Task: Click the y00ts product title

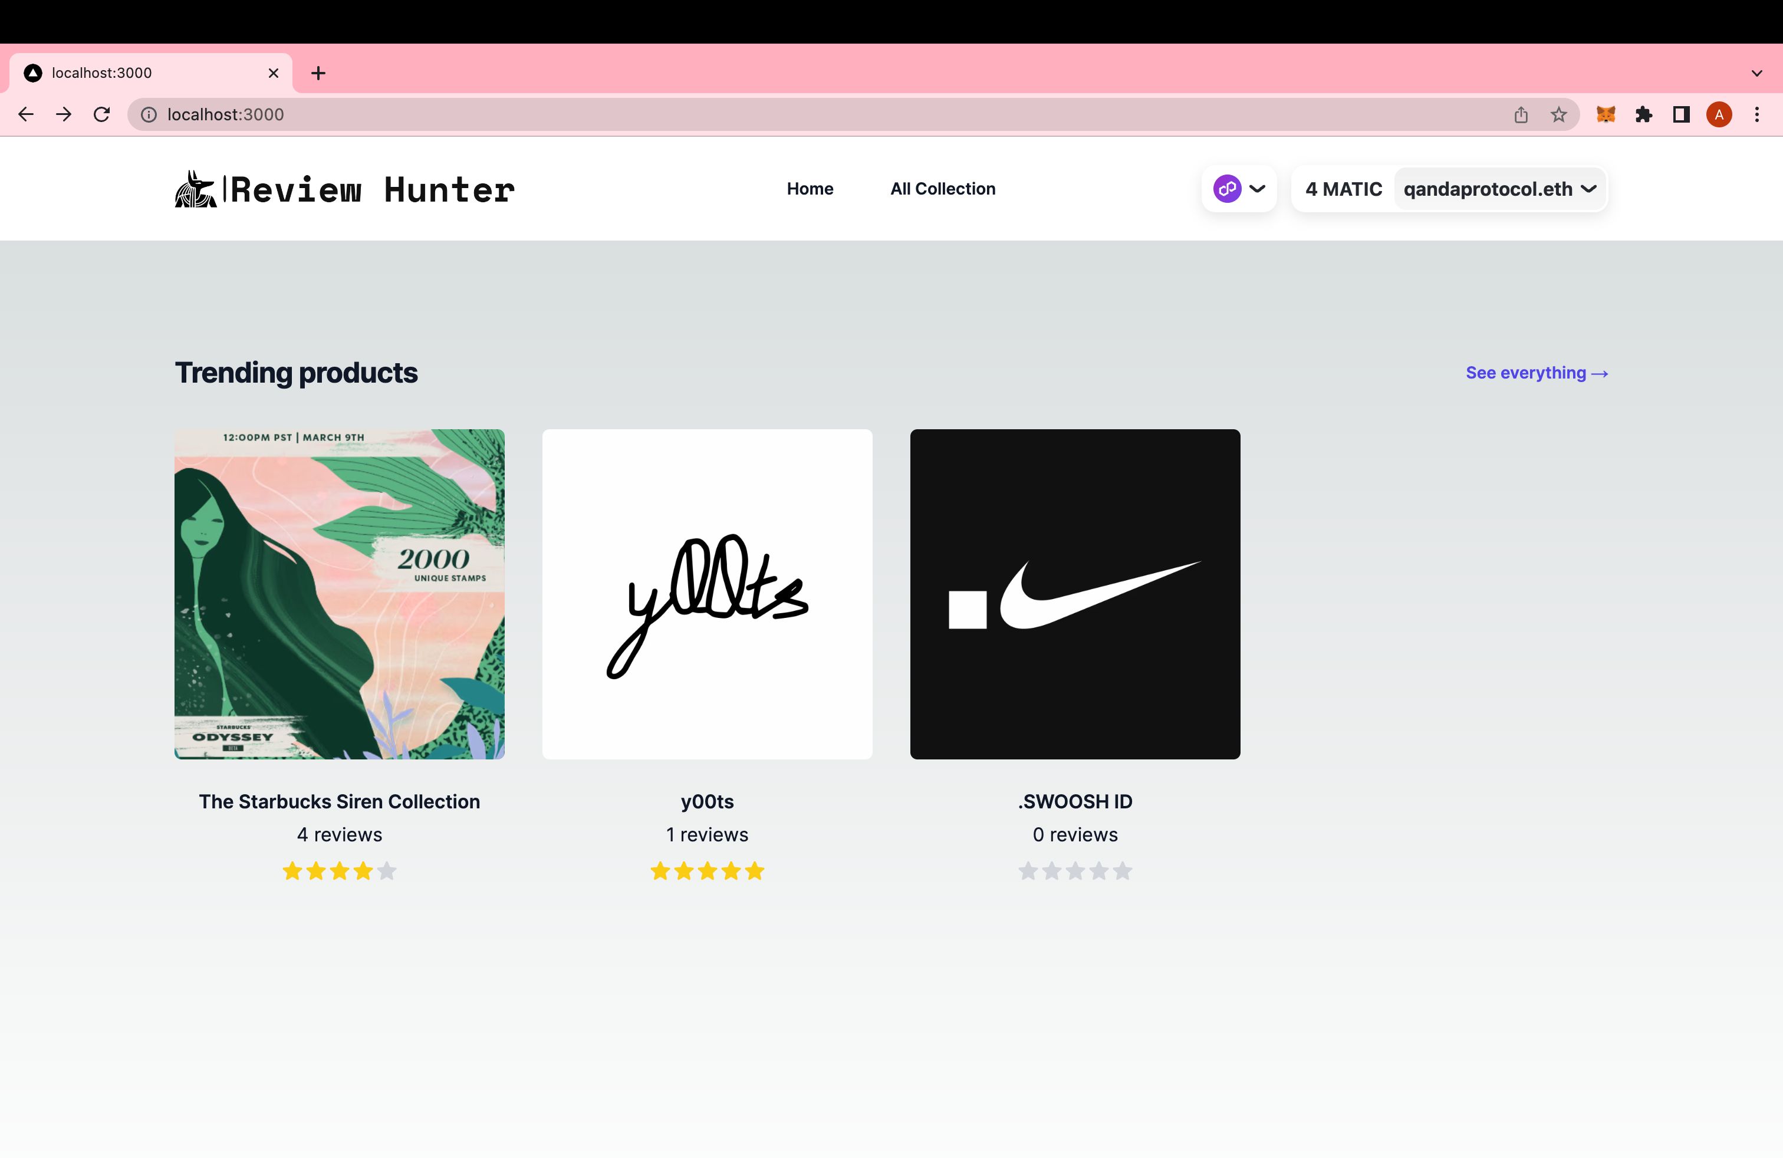Action: tap(707, 801)
